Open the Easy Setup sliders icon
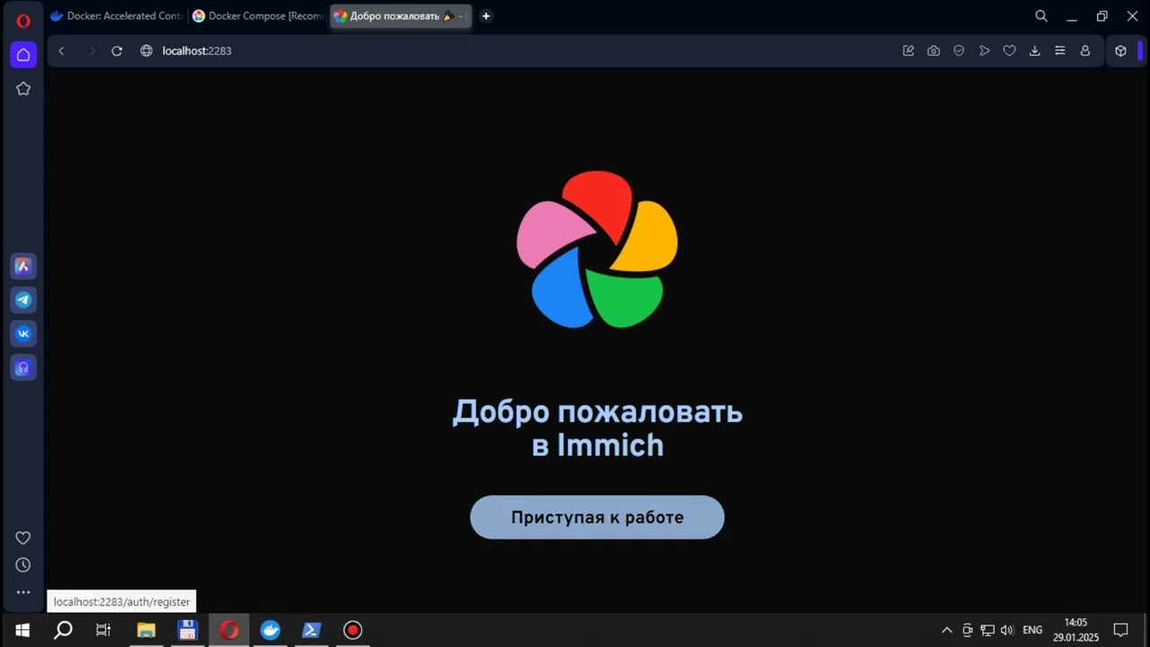Viewport: 1150px width, 647px height. pos(1060,51)
